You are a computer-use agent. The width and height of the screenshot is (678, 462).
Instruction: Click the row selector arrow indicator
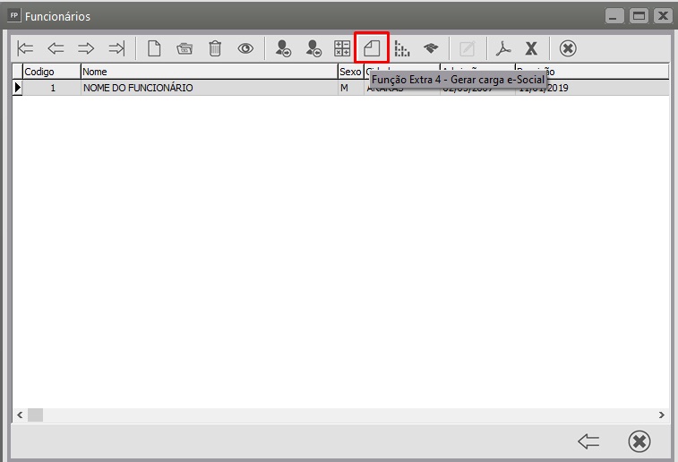click(17, 88)
